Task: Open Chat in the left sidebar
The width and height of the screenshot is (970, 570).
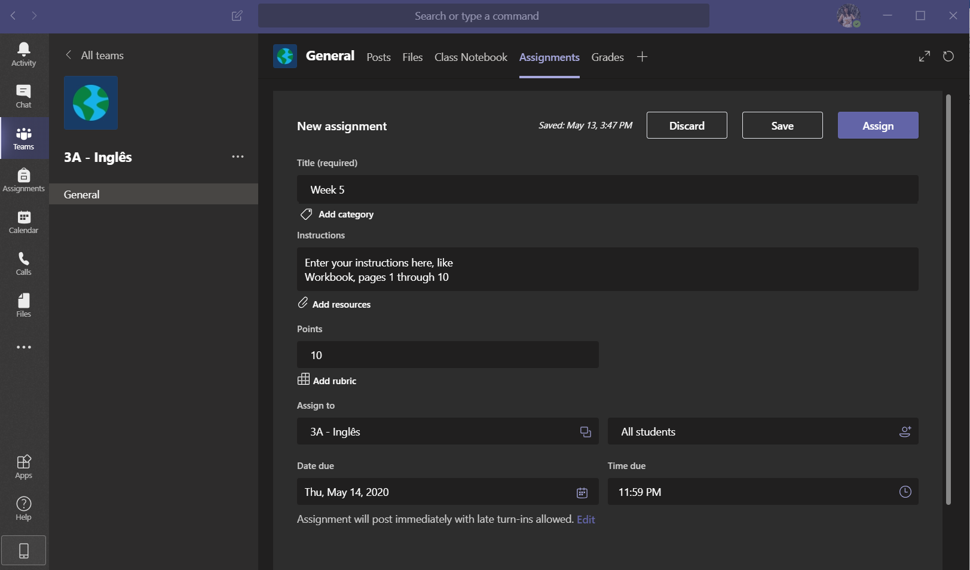Action: click(x=24, y=96)
